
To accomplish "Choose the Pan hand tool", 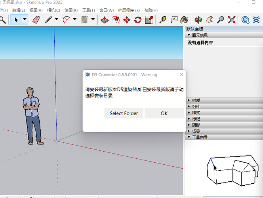I will click(209, 20).
